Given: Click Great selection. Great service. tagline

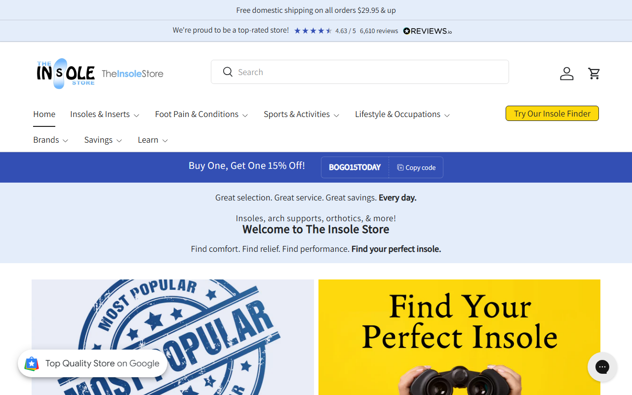Looking at the screenshot, I should click(x=316, y=197).
